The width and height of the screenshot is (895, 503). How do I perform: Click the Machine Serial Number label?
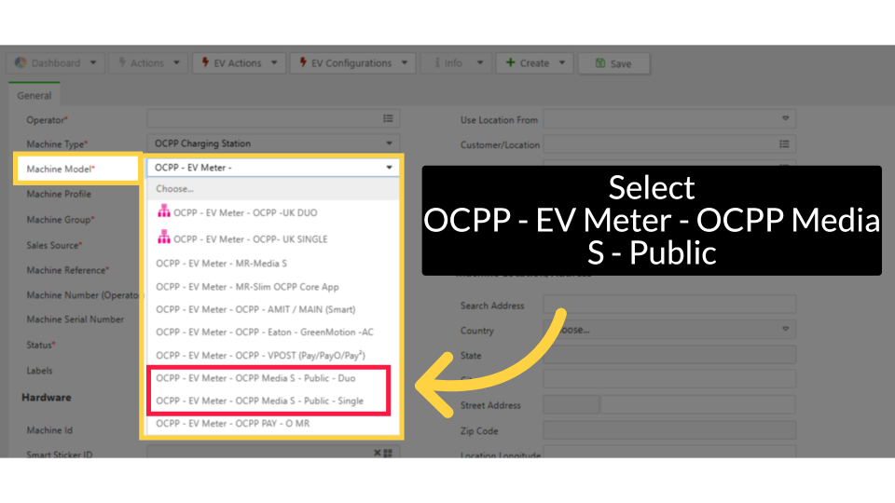click(x=75, y=319)
